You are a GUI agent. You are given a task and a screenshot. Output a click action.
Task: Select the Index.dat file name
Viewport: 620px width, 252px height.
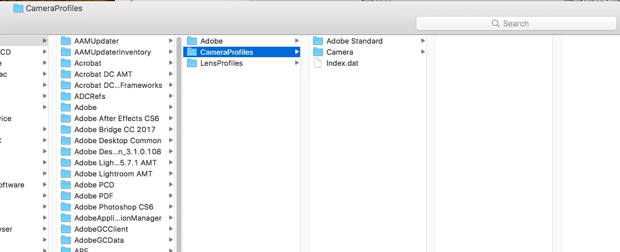[x=343, y=63]
